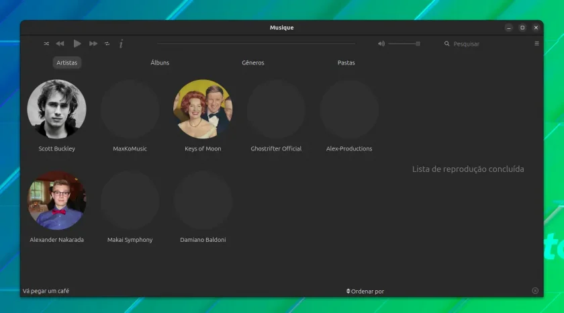This screenshot has height=313, width=564.
Task: Switch to the Álbuns tab
Action: tap(160, 62)
